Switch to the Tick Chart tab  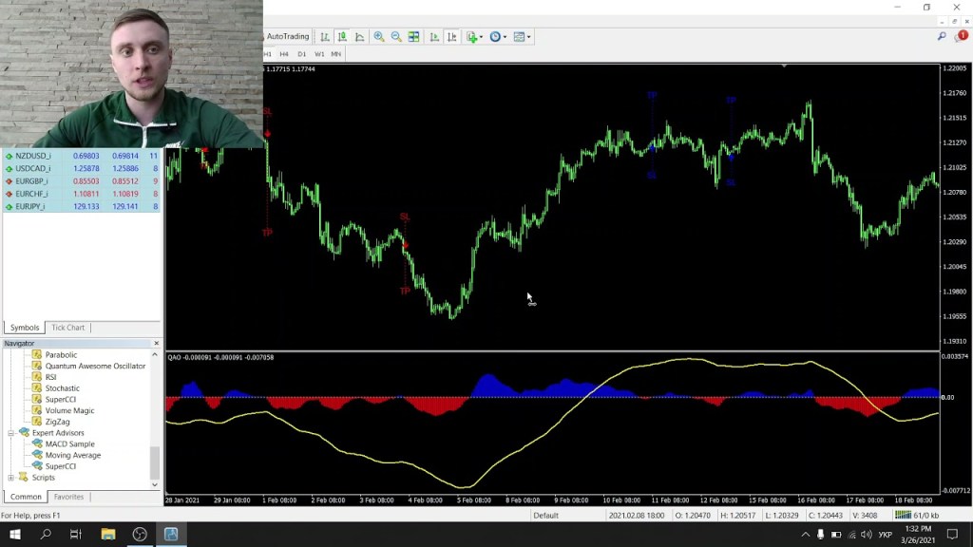pos(67,327)
